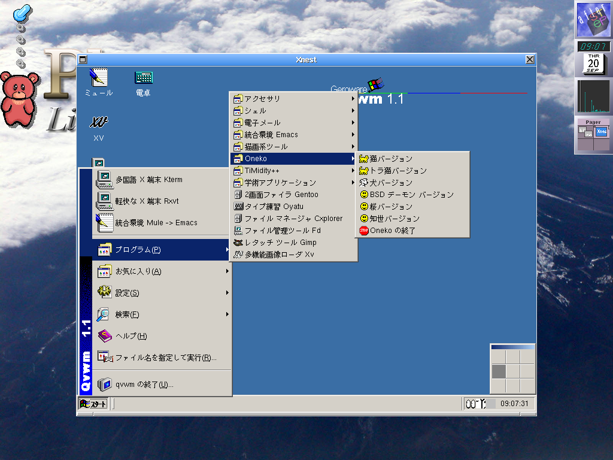Click the wharf calendar showing 20 SEP

point(593,63)
